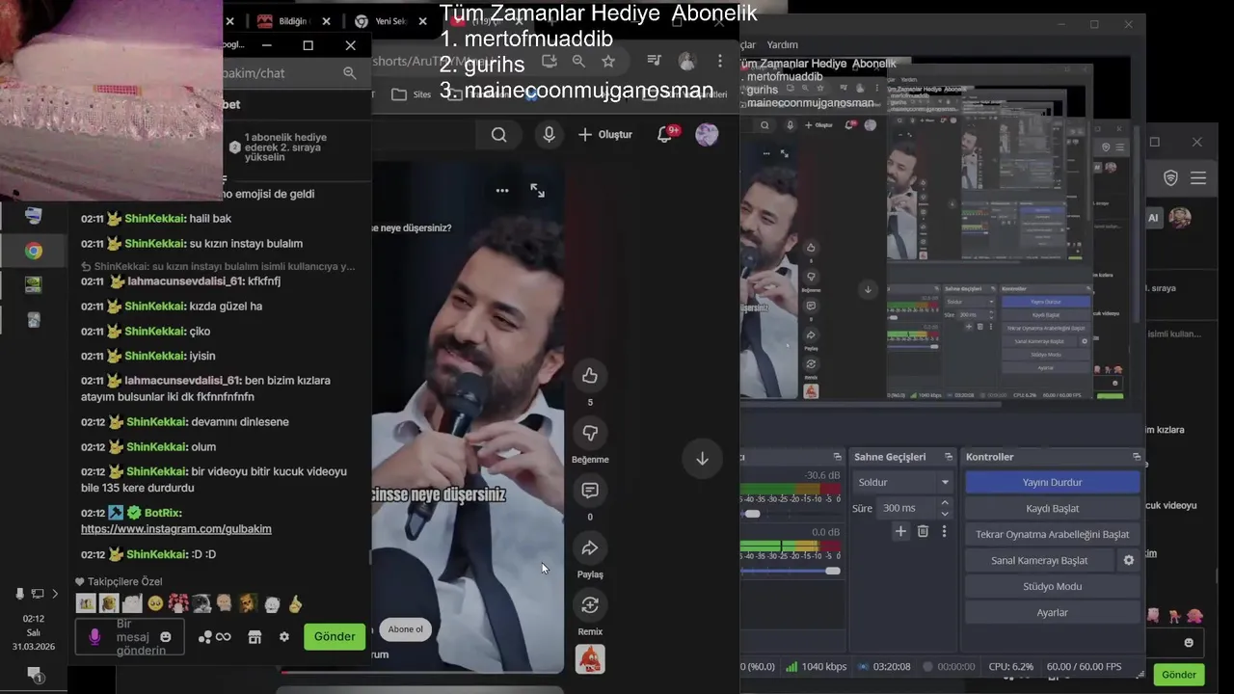Open YouTube notifications bell with 9+ badge
The image size is (1234, 694).
pyautogui.click(x=664, y=135)
